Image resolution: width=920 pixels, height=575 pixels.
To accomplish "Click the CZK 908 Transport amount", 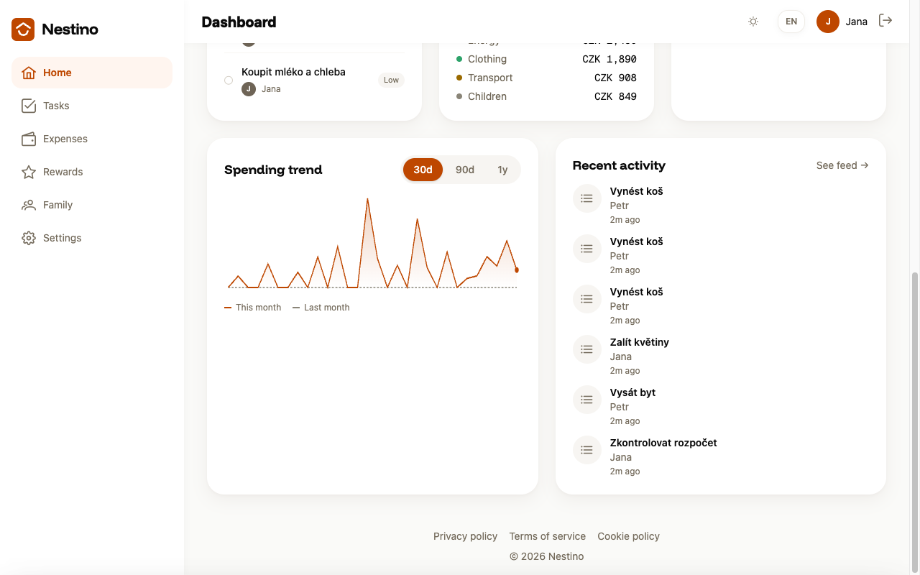I will coord(615,78).
